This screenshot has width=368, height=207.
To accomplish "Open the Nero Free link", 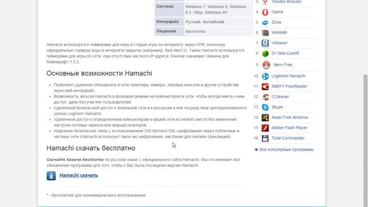I will coord(283,64).
